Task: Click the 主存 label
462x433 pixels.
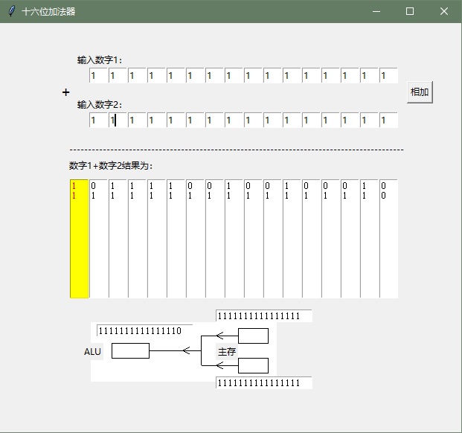Action: click(227, 351)
